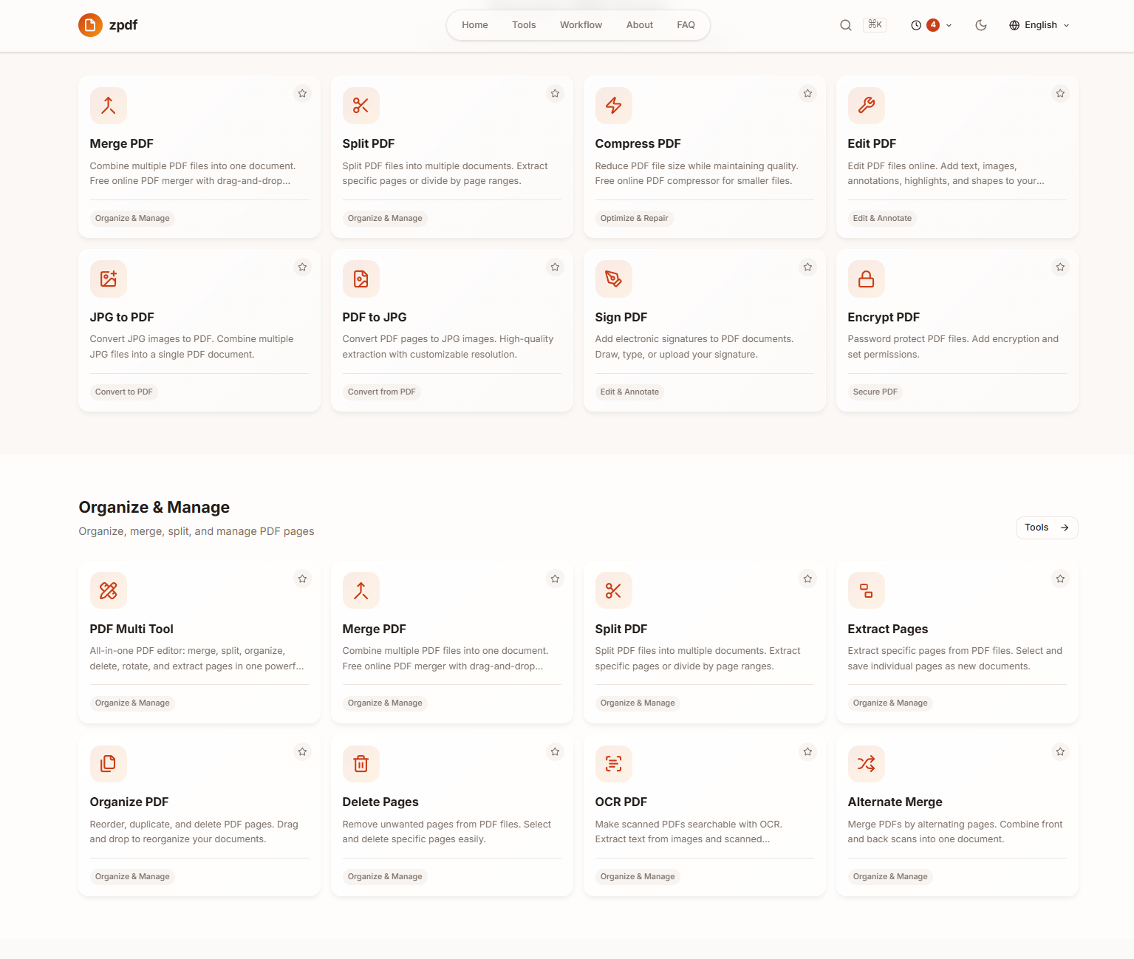The image size is (1134, 959).
Task: Click Edit & Annotate tag on Sign PDF card
Action: (629, 392)
